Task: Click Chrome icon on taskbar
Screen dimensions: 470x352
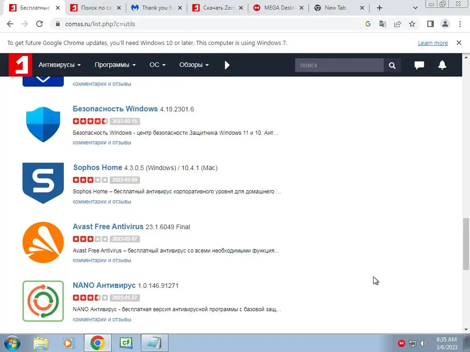Action: (x=97, y=343)
